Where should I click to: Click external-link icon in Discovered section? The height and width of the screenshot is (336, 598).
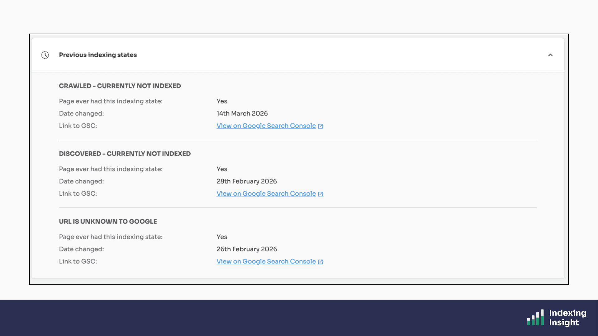pos(320,194)
